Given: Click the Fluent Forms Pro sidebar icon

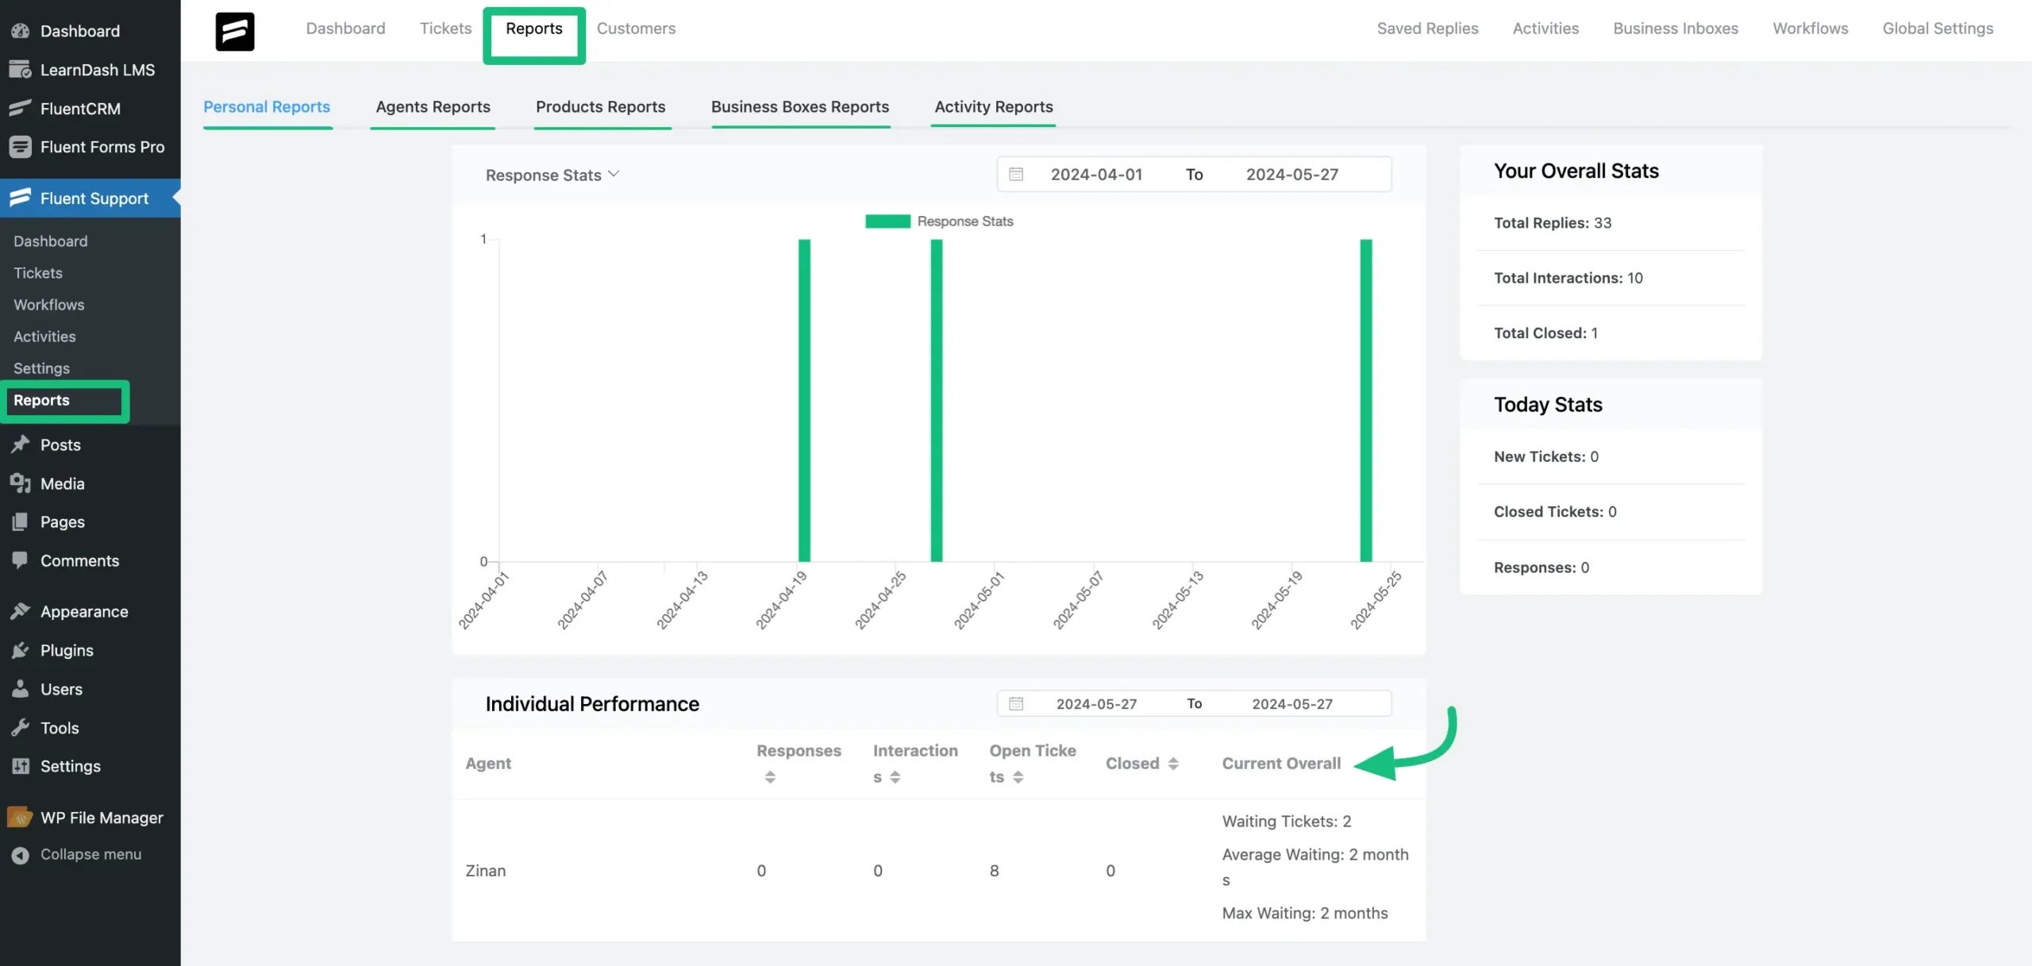Looking at the screenshot, I should (x=21, y=147).
